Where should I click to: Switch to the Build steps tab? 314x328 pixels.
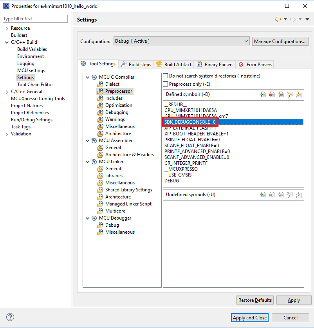[x=136, y=64]
